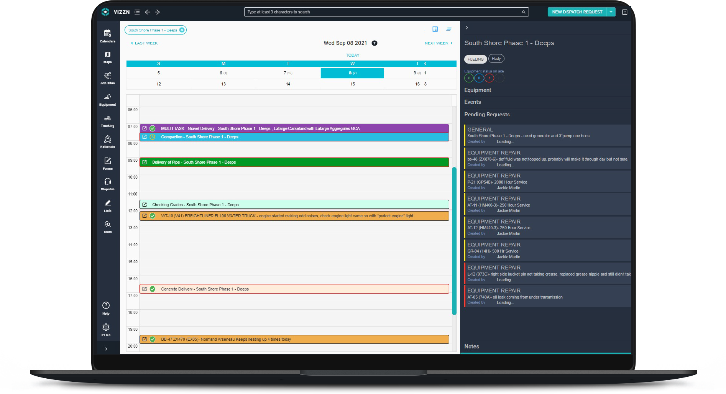Screen dimensions: 726x394
Task: Click the add-event plus icon beside date
Action: (x=374, y=43)
